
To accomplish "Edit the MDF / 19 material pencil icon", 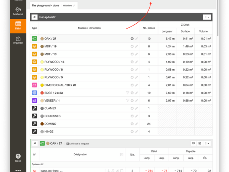I will 137,46.
